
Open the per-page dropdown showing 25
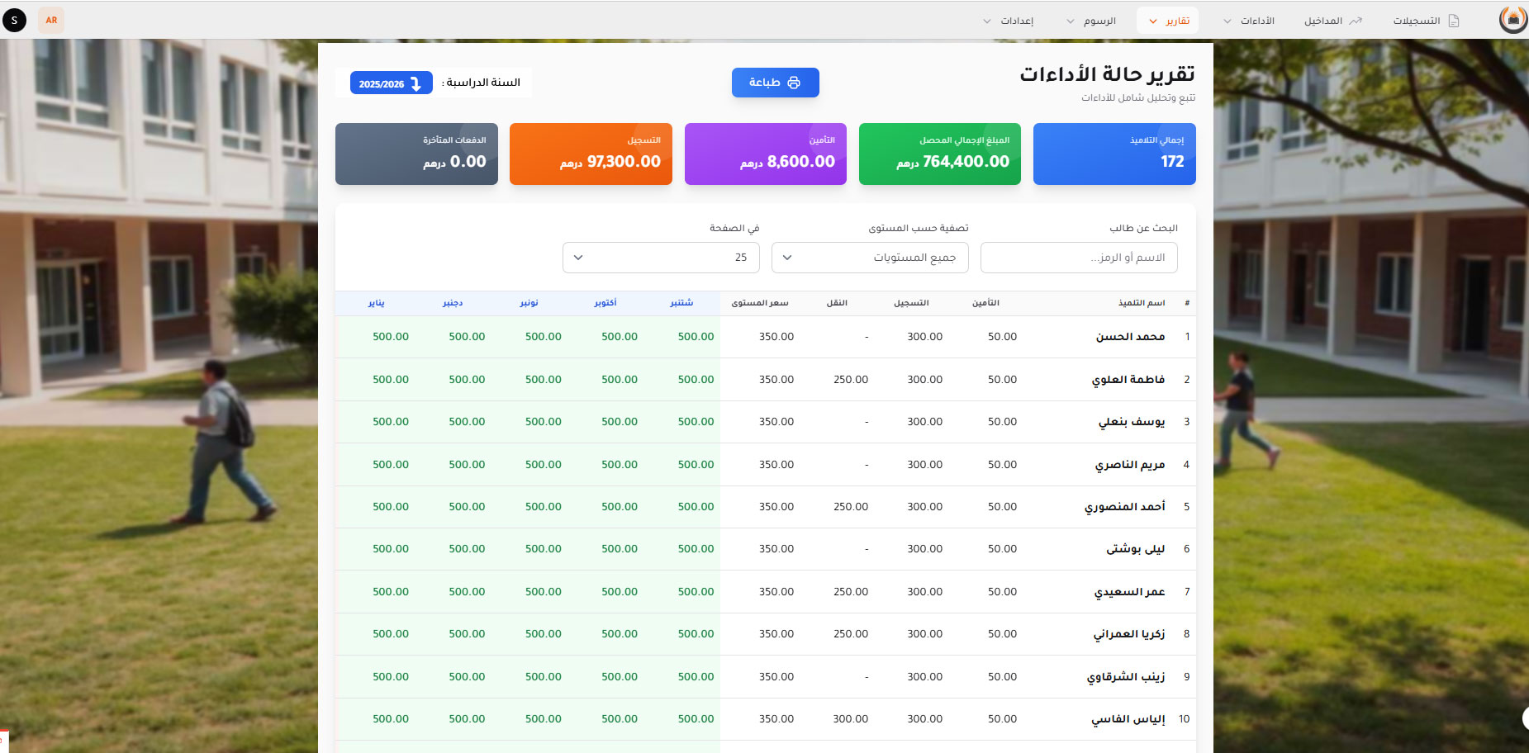661,258
